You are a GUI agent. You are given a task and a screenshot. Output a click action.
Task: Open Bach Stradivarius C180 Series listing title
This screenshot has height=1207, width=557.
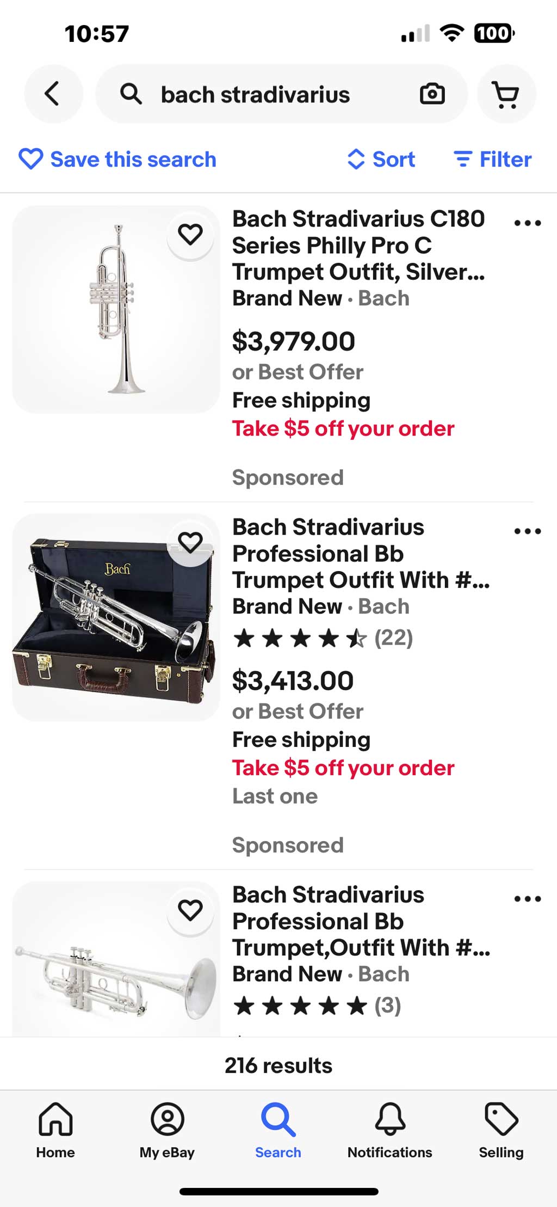pos(358,245)
